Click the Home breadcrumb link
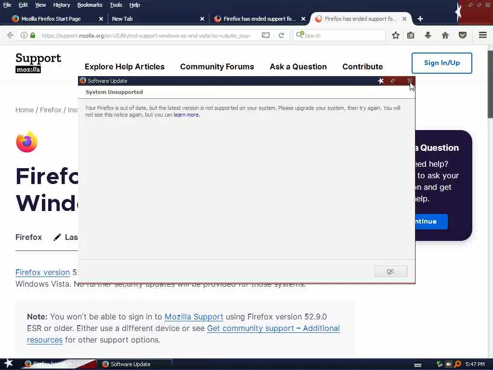Viewport: 493px width, 370px height. point(25,110)
